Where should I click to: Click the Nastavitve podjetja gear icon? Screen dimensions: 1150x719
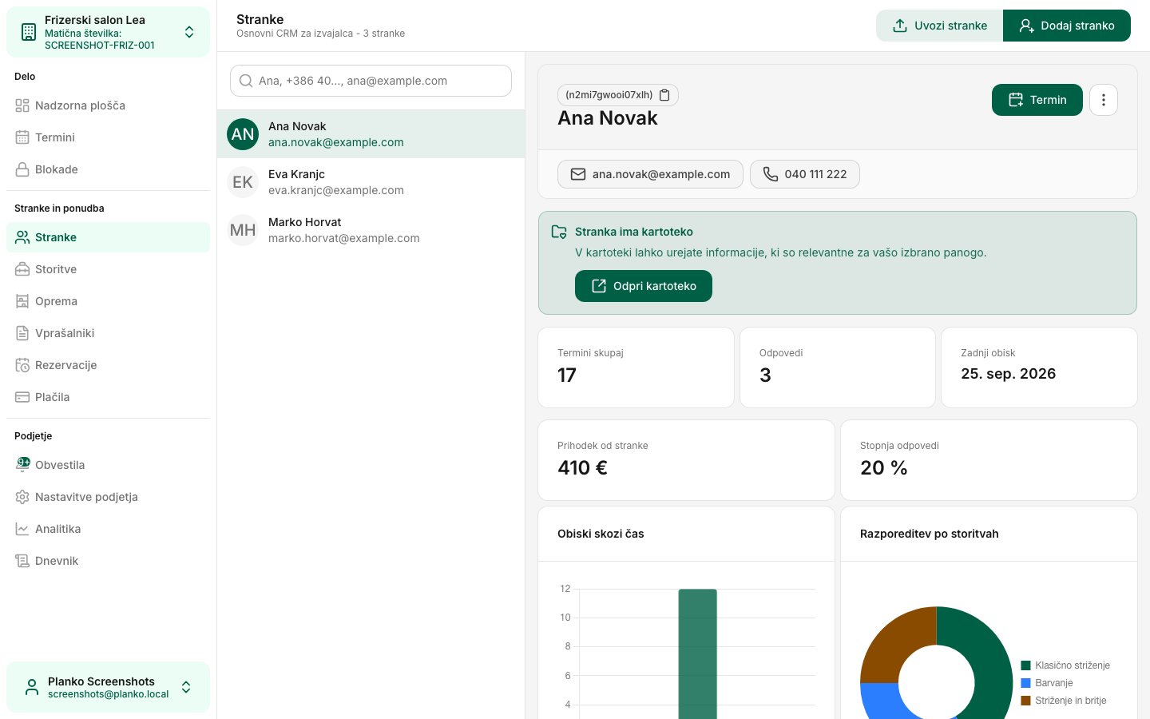pos(22,497)
